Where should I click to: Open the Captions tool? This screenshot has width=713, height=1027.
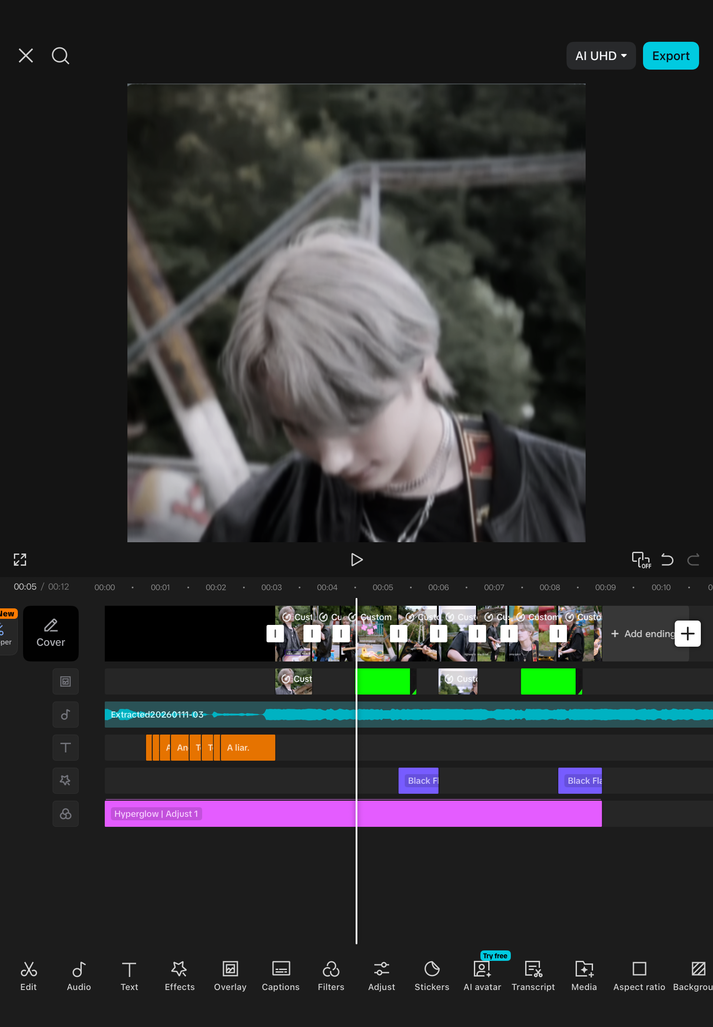click(x=280, y=976)
